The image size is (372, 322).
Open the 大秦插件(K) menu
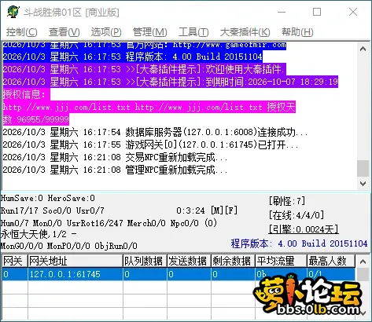coord(245,32)
